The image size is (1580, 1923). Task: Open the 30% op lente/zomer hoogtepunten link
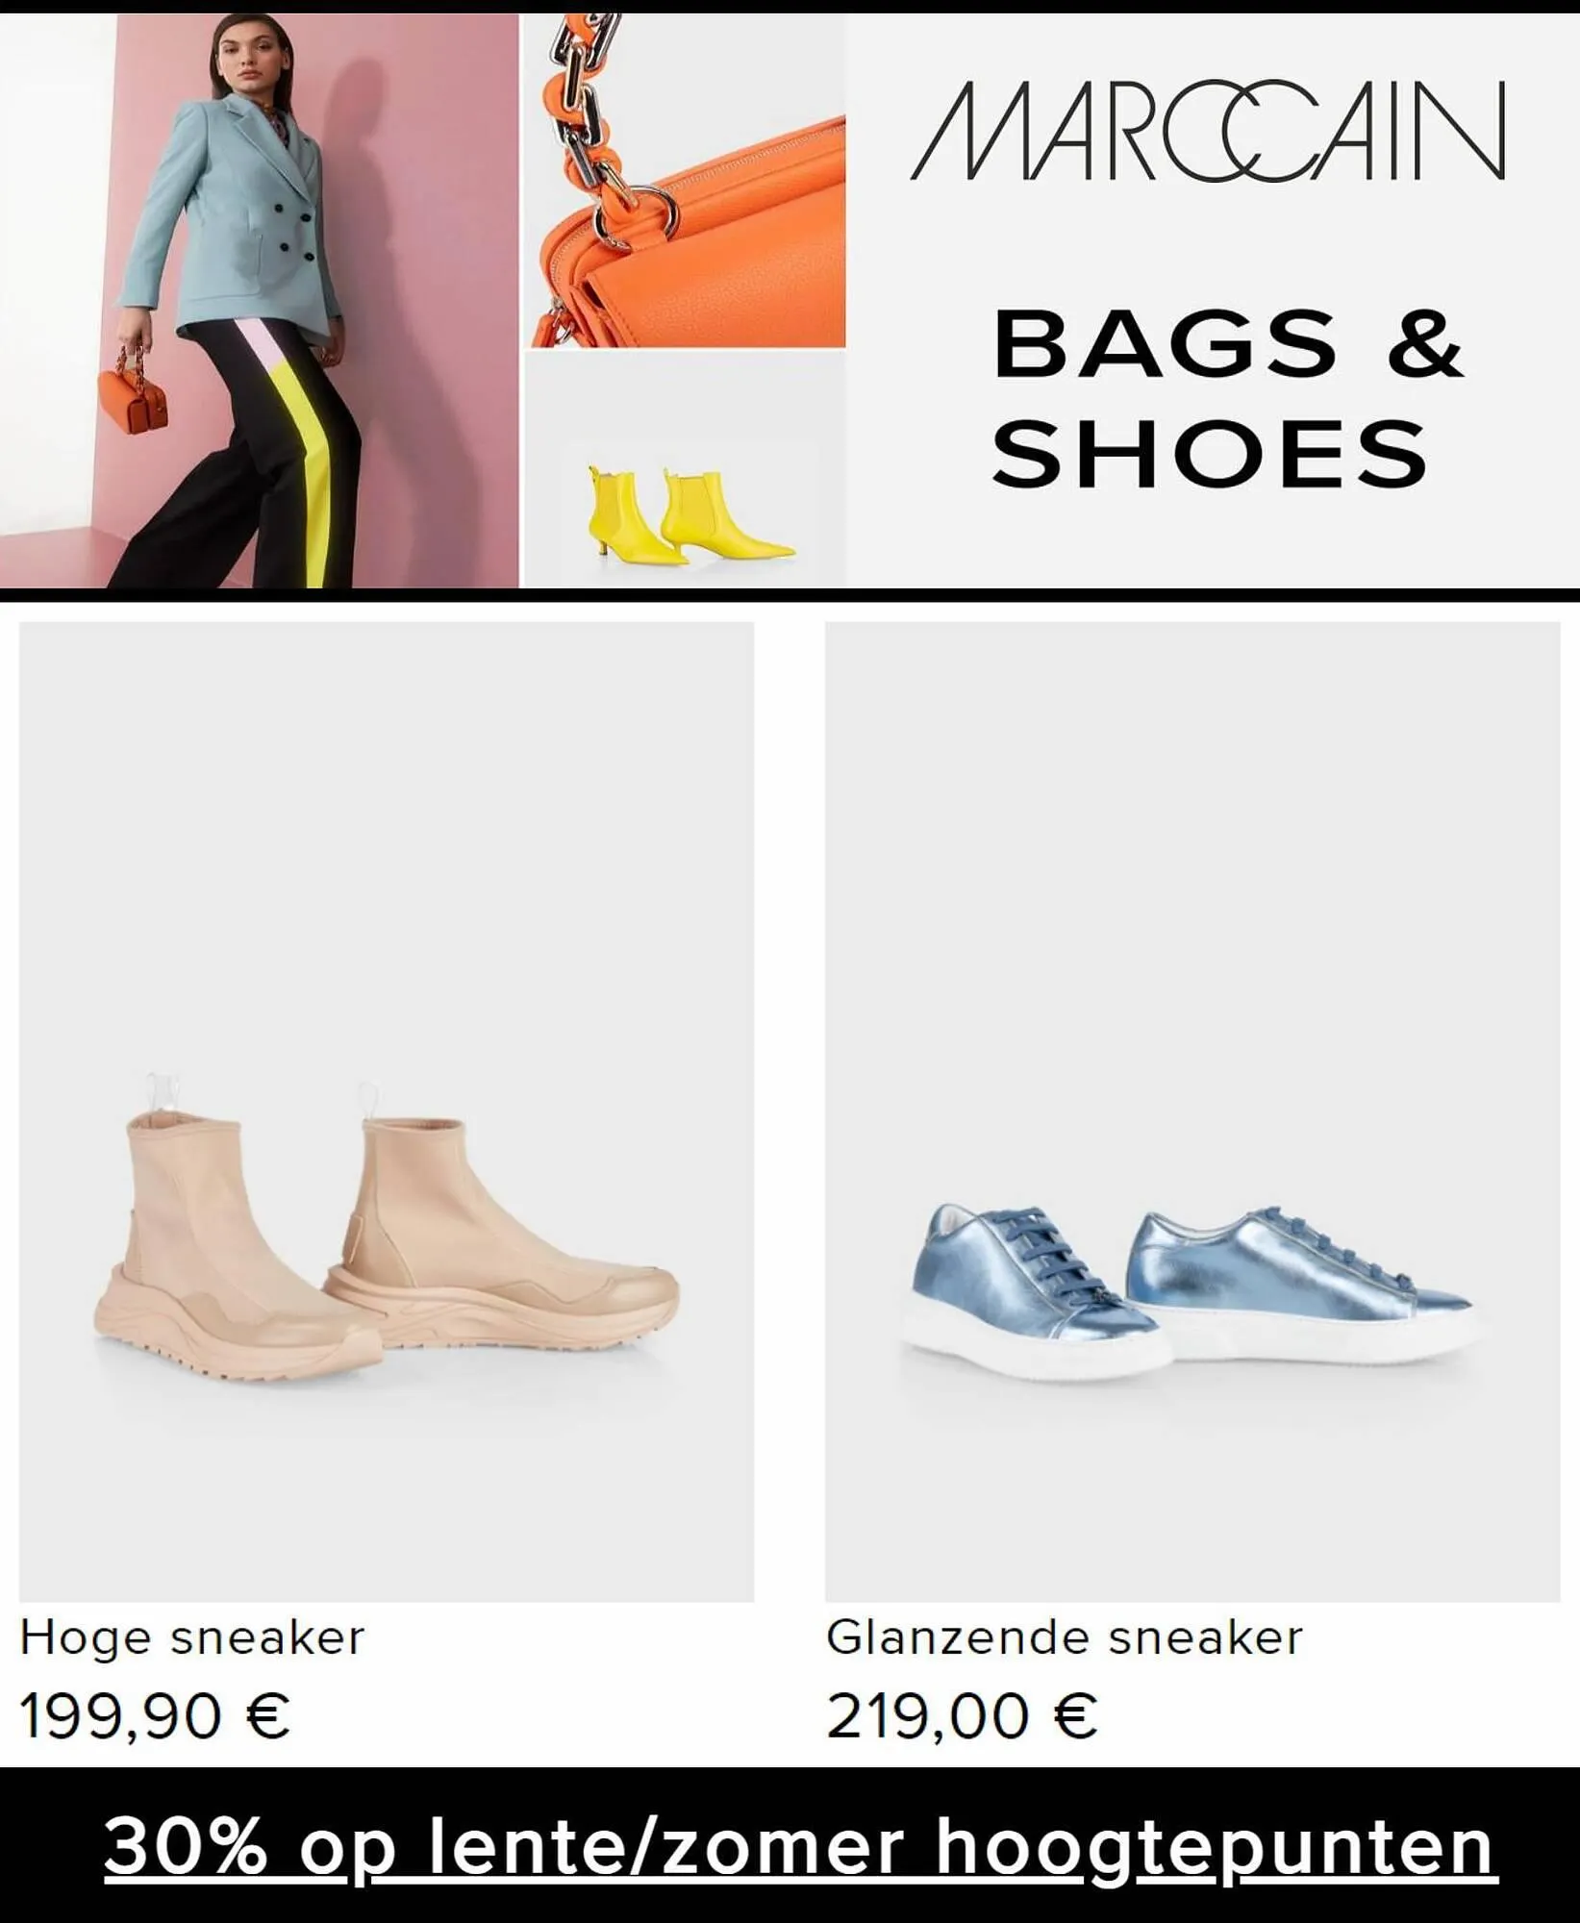click(x=800, y=1845)
